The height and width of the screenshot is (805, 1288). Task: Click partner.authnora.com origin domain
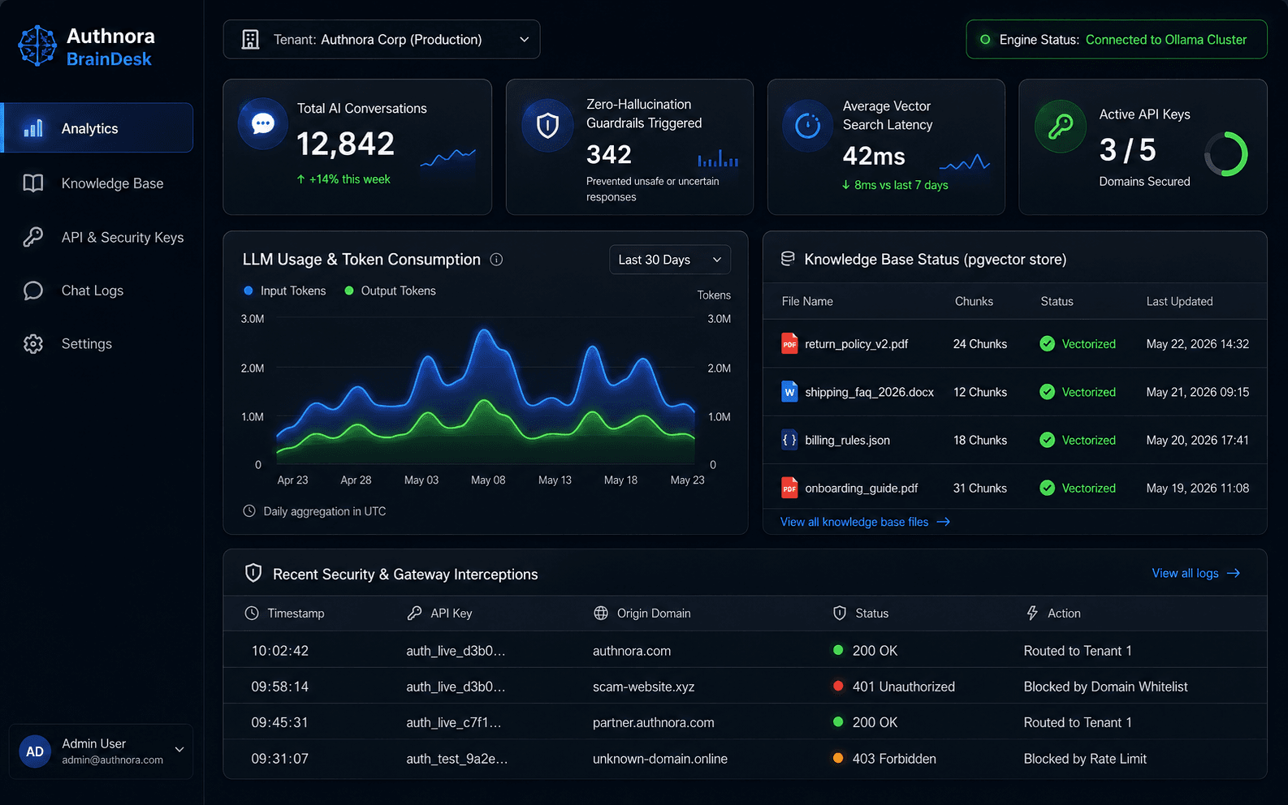click(x=654, y=722)
